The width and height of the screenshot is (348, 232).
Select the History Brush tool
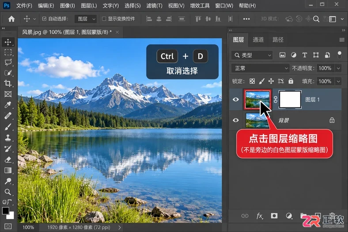tap(8, 149)
